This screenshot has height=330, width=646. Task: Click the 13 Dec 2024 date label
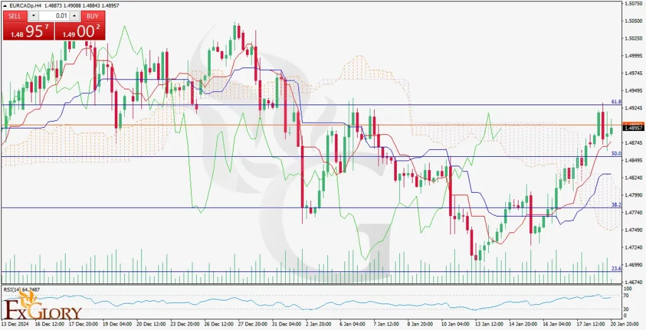14,324
